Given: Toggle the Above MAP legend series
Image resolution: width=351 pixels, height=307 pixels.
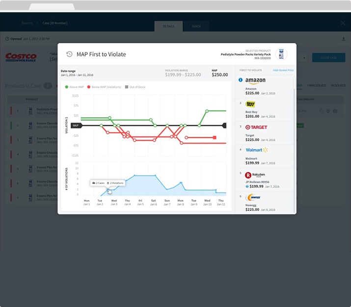Looking at the screenshot, I should pyautogui.click(x=75, y=87).
